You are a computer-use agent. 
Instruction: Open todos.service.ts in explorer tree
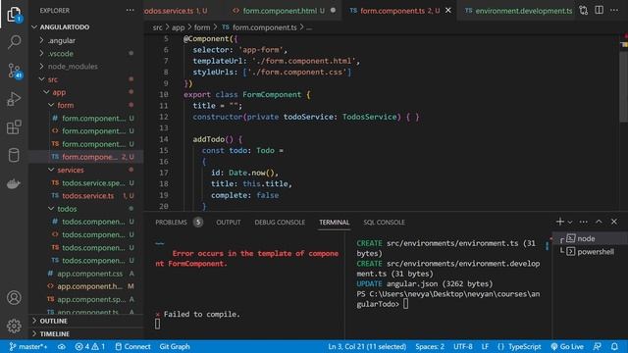[86, 196]
